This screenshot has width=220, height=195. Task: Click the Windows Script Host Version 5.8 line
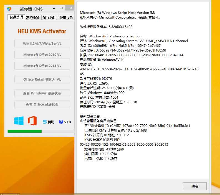(117, 13)
